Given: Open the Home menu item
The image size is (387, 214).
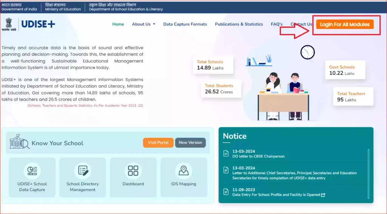Looking at the screenshot, I should (x=118, y=24).
